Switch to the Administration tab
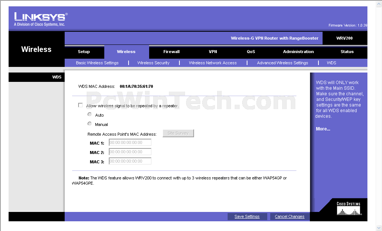 click(x=298, y=52)
